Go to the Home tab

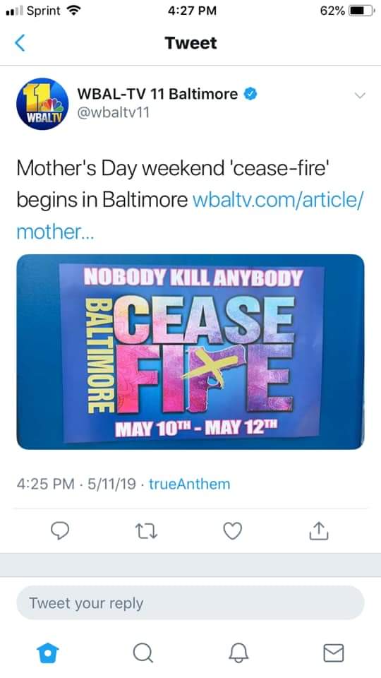coord(47,653)
